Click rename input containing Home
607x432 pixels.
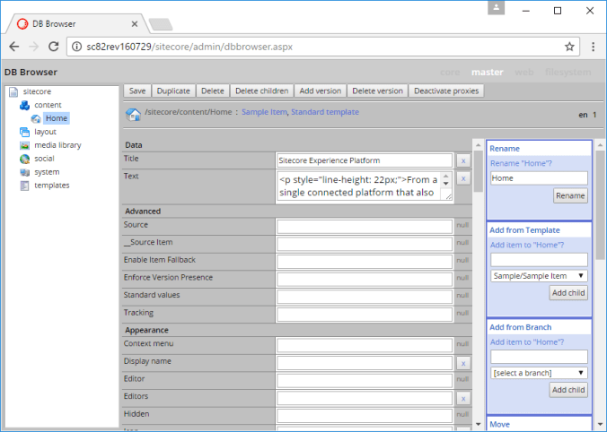539,178
